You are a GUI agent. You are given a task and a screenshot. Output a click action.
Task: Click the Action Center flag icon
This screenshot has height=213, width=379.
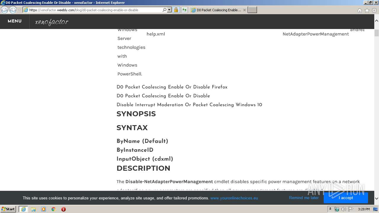click(351, 209)
